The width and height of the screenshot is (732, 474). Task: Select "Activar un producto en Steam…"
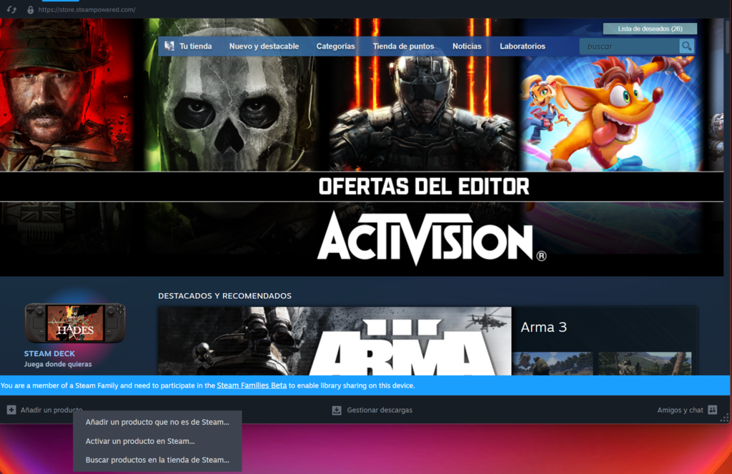pyautogui.click(x=140, y=441)
